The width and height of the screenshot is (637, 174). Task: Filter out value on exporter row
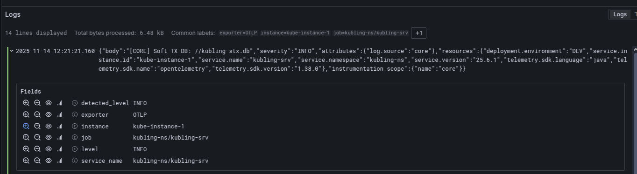point(37,114)
